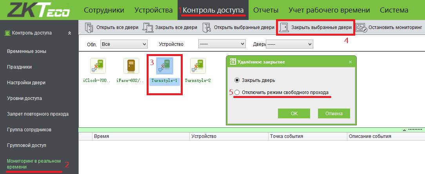Screen dimensions: 425x174
Task: Select the iClock-700 device icon
Action: 98,66
